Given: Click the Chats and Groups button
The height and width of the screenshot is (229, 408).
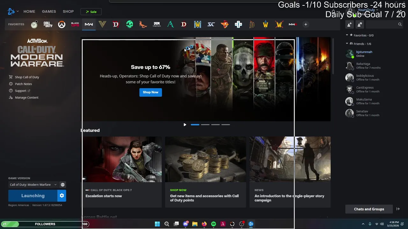Looking at the screenshot, I should (x=369, y=209).
